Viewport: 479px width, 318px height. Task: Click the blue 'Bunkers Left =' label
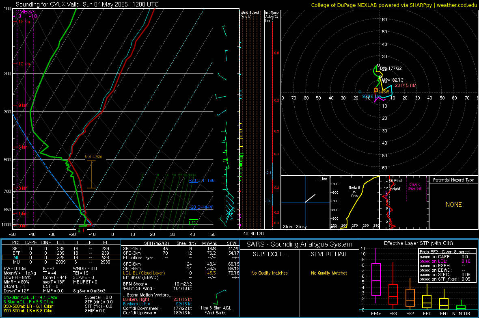(136, 304)
